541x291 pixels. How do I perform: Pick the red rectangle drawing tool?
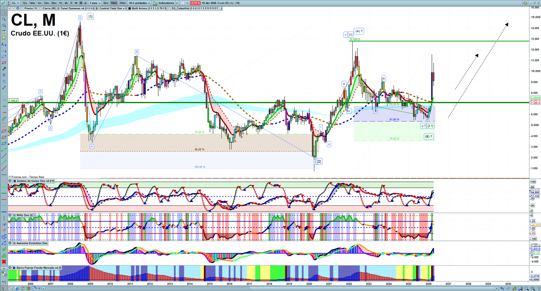pos(4,63)
